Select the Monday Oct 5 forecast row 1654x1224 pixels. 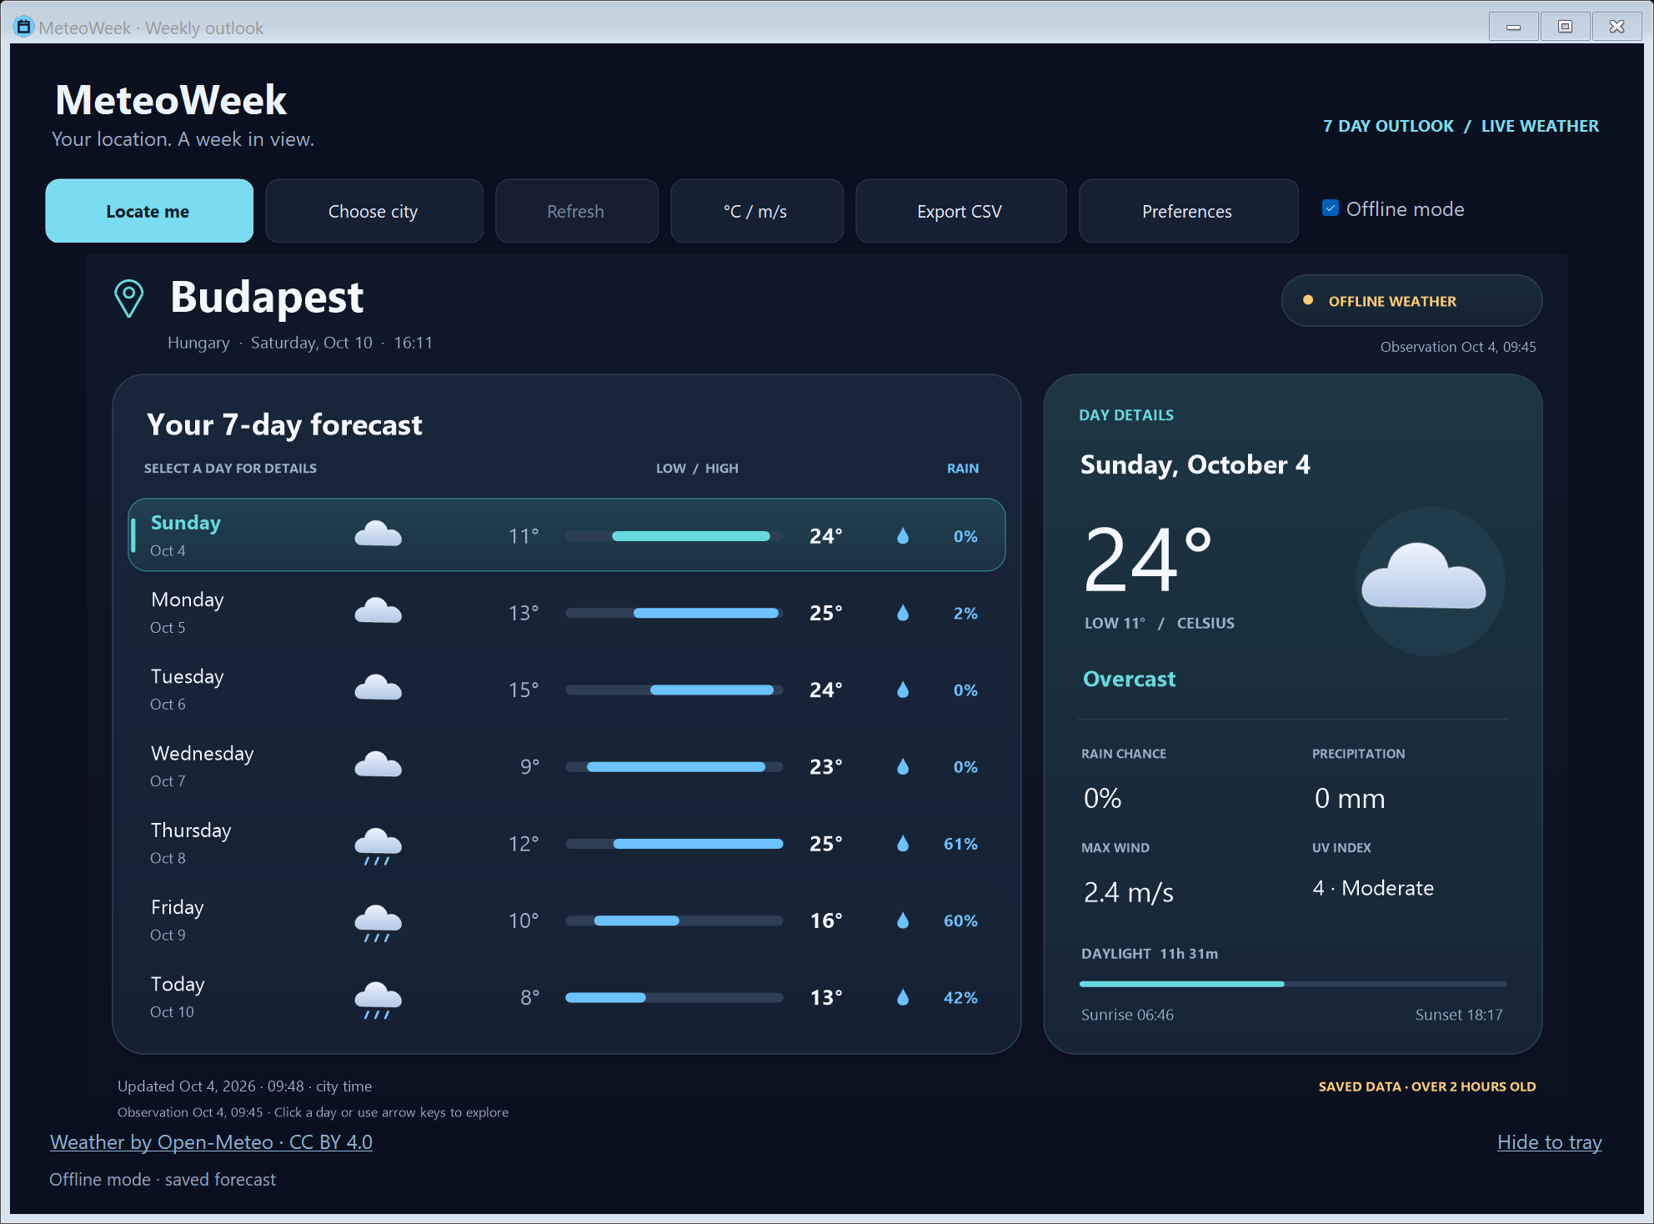point(567,612)
